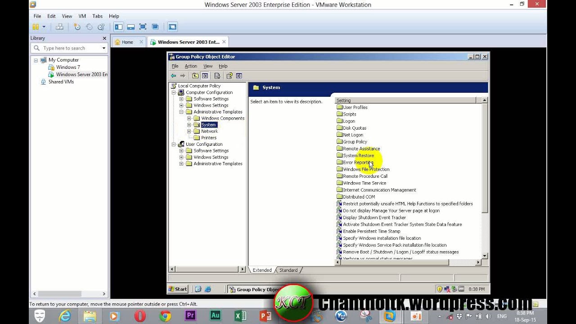
Task: Open the VMware File menu
Action: pos(37,16)
